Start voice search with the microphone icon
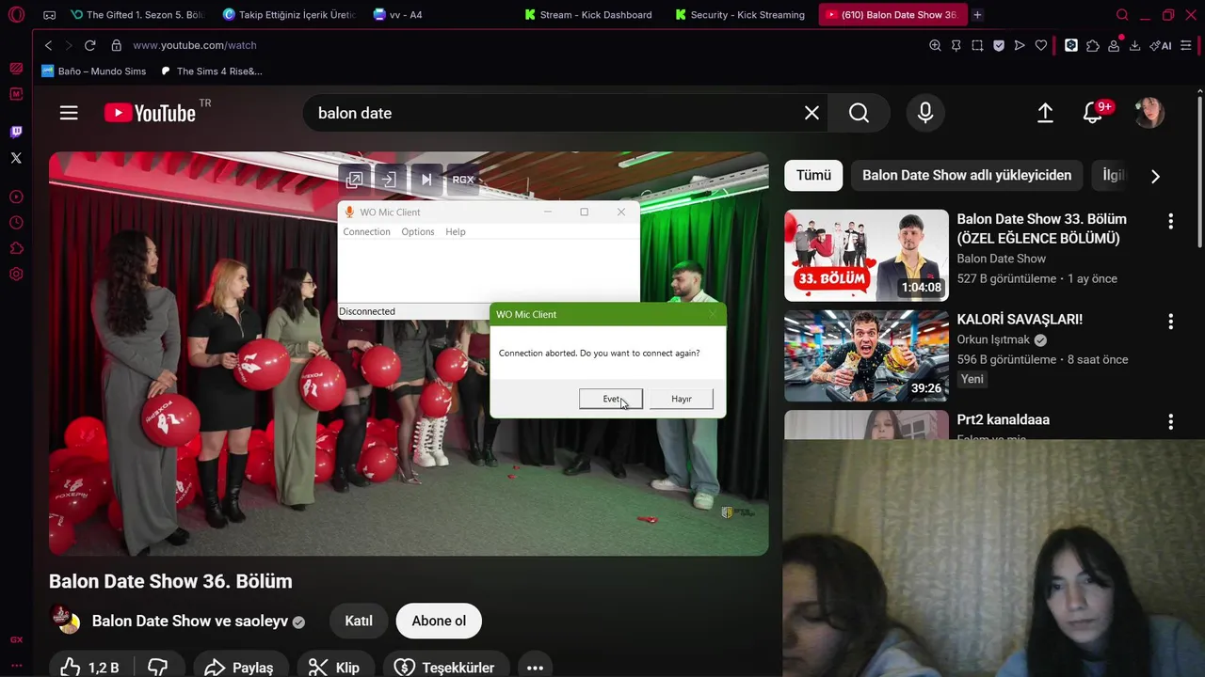 (925, 113)
